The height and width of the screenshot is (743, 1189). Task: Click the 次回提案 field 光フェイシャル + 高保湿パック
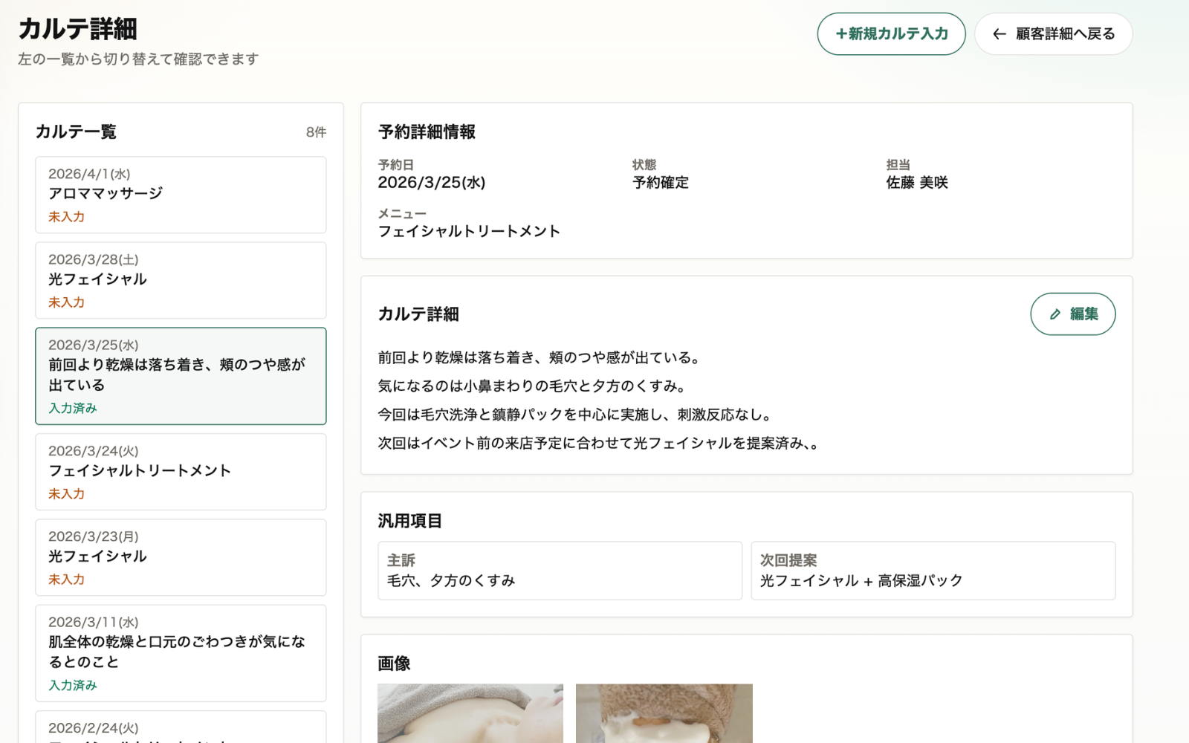(933, 571)
